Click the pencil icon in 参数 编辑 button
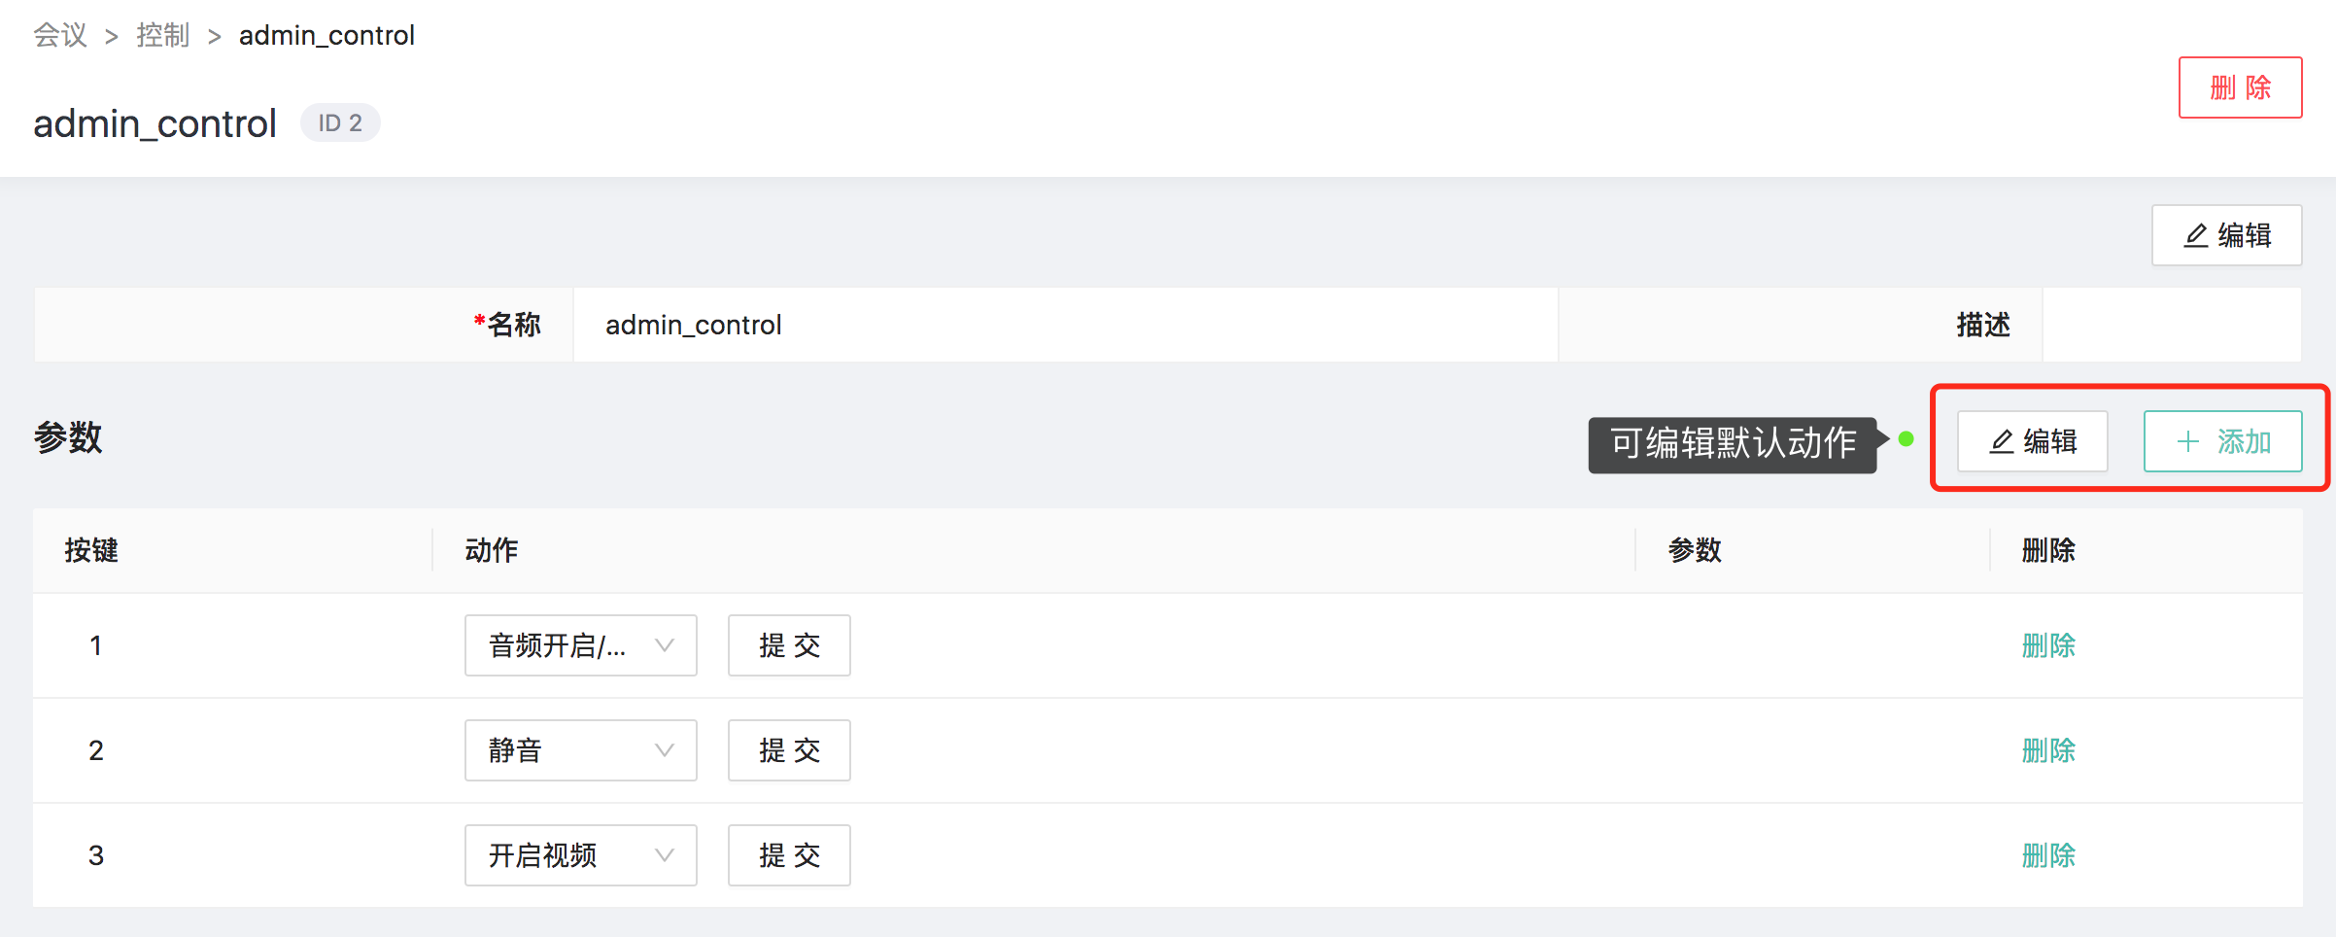Viewport: 2336px width, 937px height. 2002,442
